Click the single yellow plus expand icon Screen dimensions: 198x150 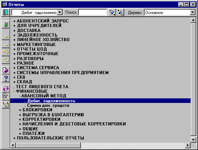click(x=6, y=37)
